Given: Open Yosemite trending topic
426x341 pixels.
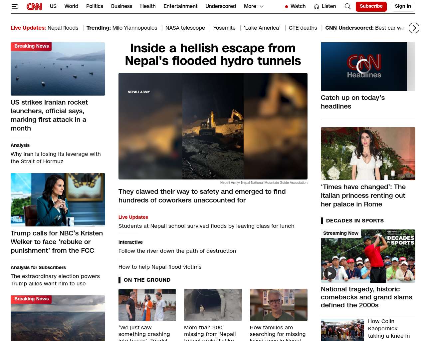Looking at the screenshot, I should coord(224,28).
